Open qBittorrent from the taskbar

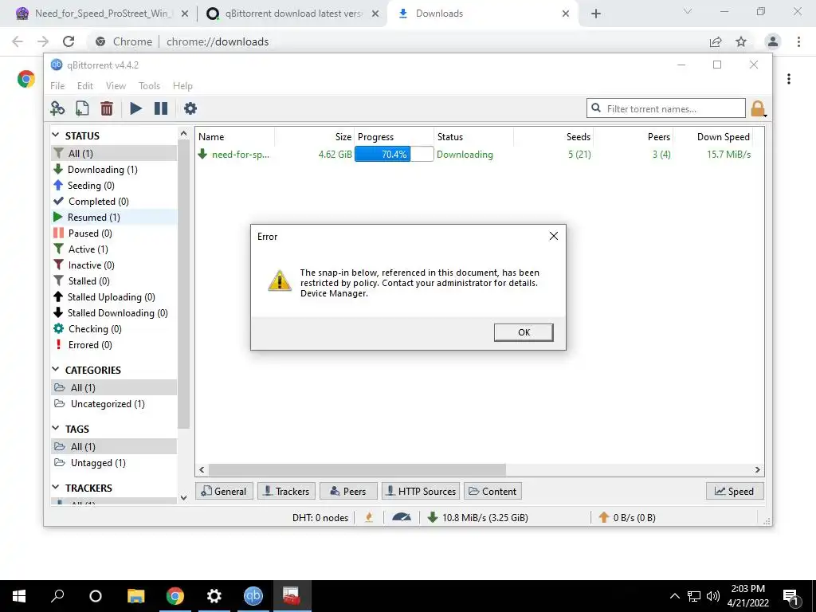(253, 596)
